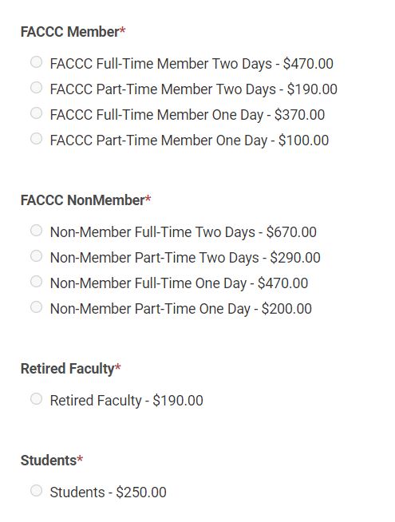395x522 pixels.
Task: Click the Students - $250.00 label text
Action: 109,492
